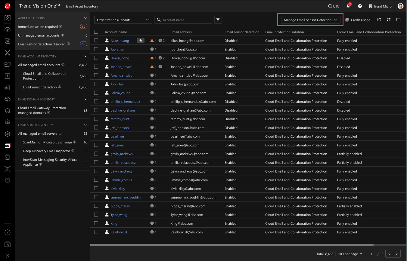The width and height of the screenshot is (407, 261).
Task: Open the Trend Micro menu in top bar
Action: [380, 6]
